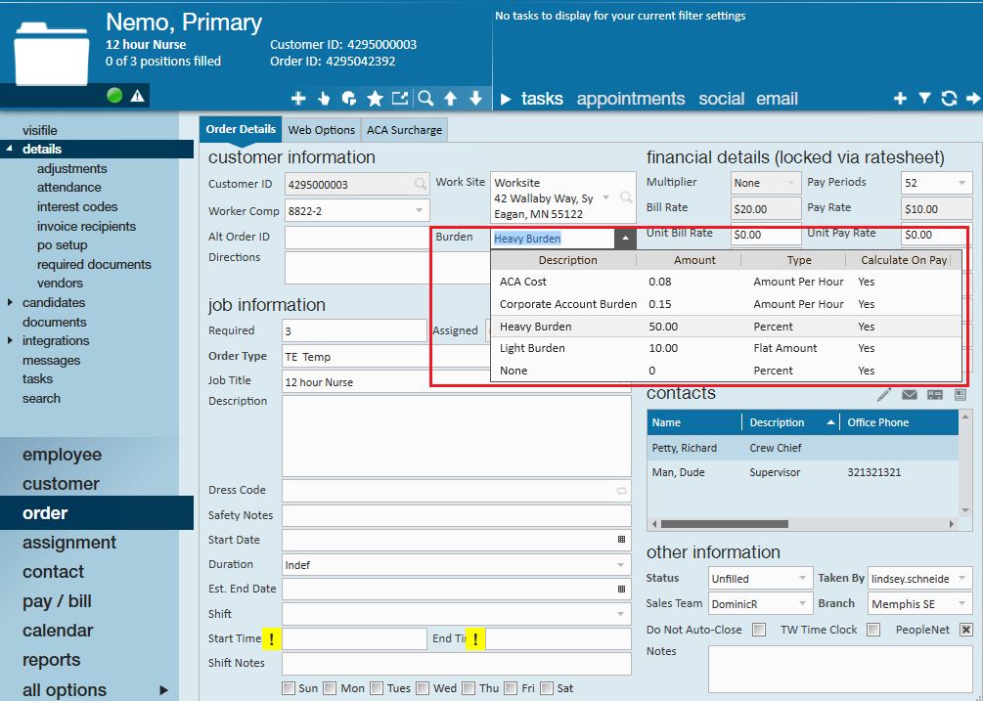Open the social tab
983x701 pixels.
(x=722, y=99)
